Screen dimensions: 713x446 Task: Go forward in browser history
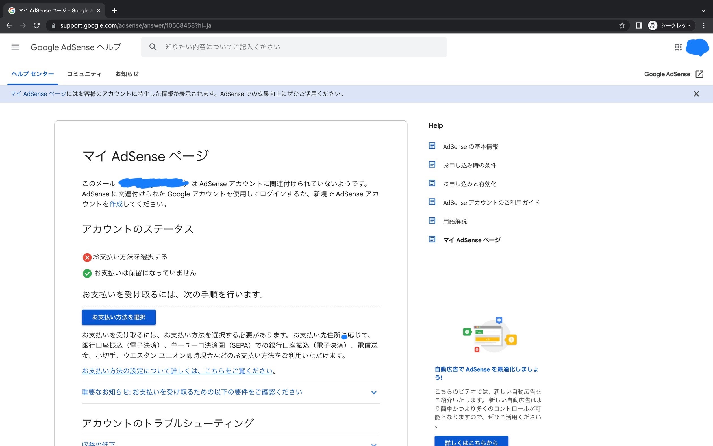tap(23, 26)
